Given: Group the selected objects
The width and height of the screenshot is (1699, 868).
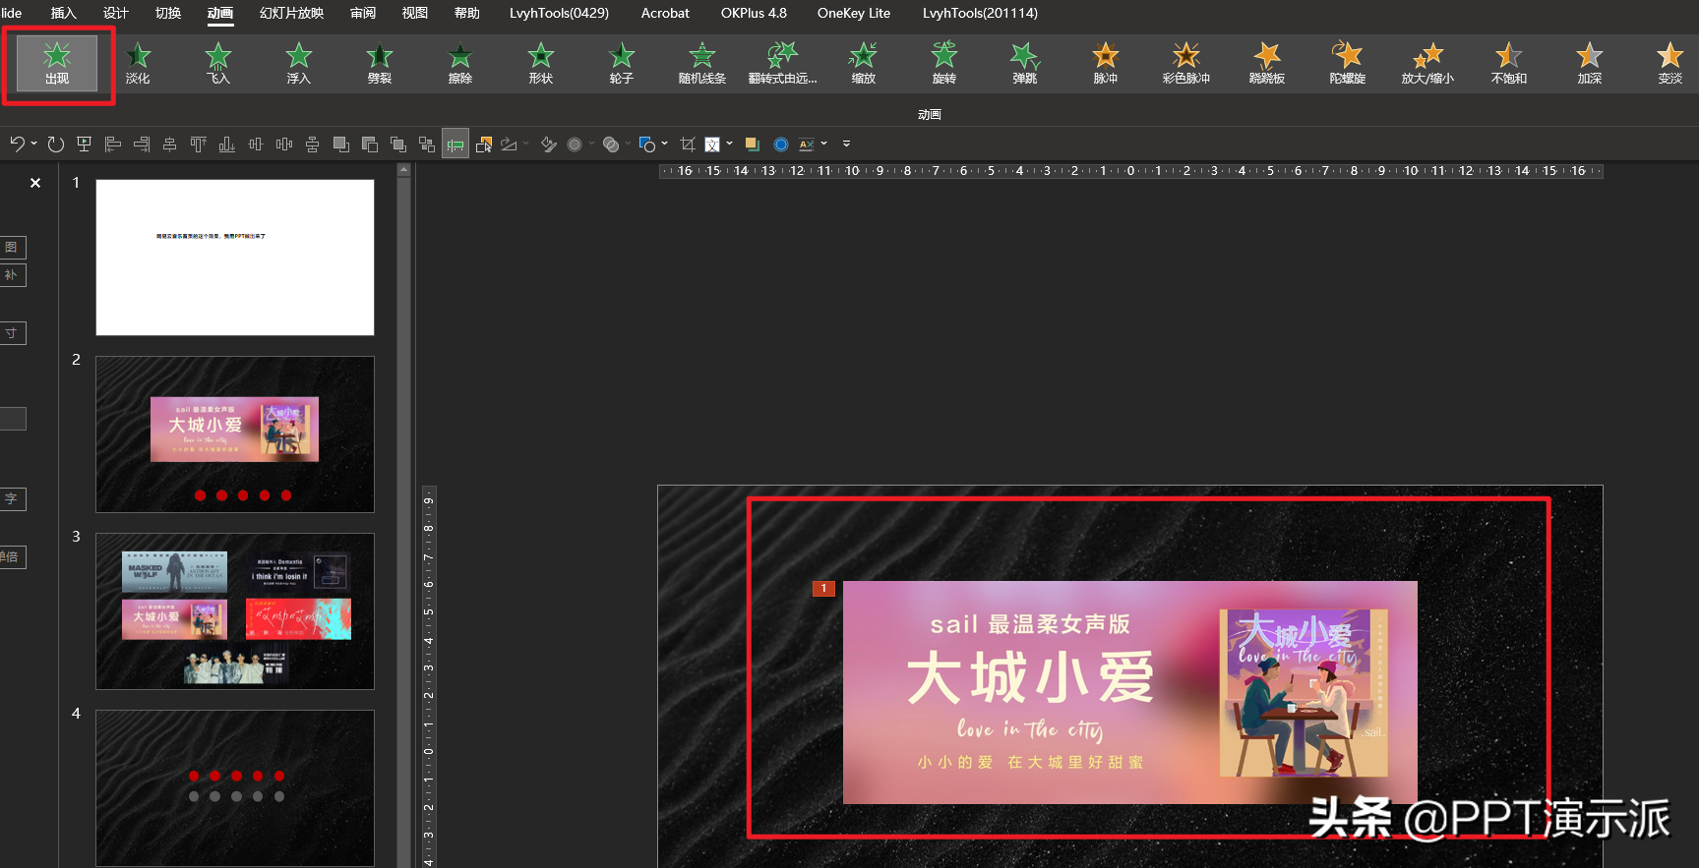Looking at the screenshot, I should (x=427, y=145).
